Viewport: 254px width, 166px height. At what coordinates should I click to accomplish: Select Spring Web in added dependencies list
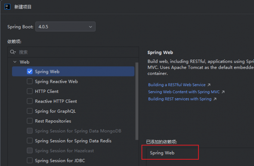(162, 153)
